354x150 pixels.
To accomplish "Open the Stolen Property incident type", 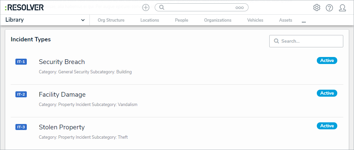I will pos(62,127).
